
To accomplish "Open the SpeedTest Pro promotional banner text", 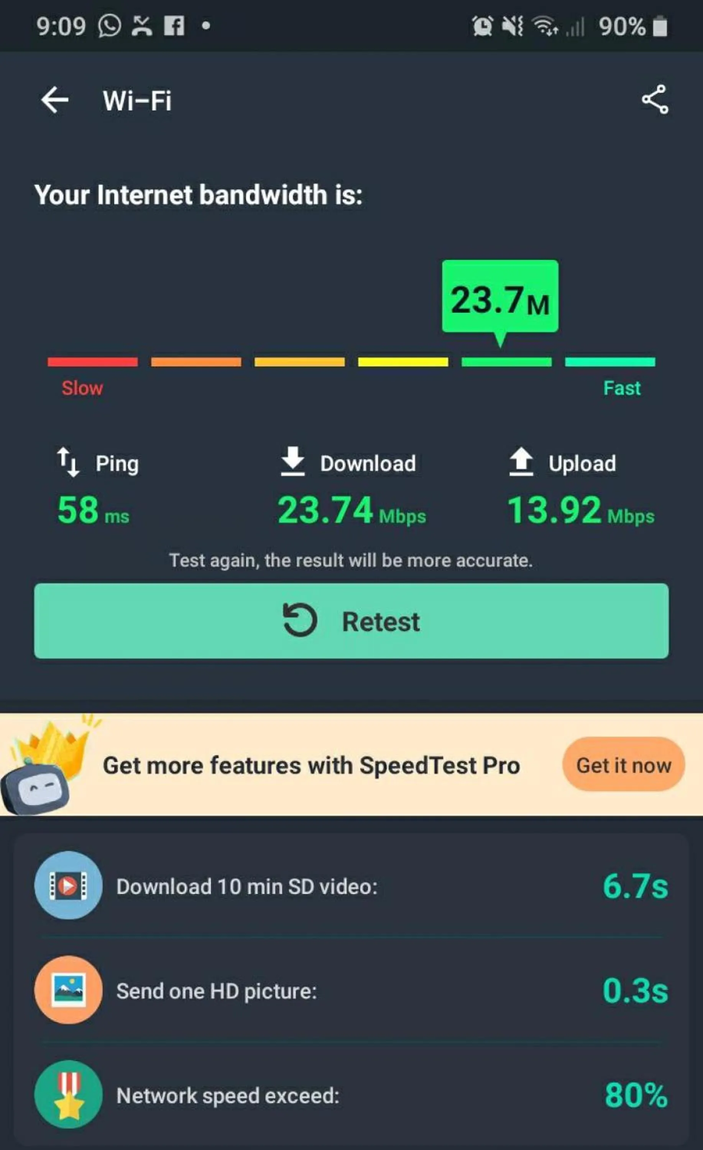I will click(311, 766).
